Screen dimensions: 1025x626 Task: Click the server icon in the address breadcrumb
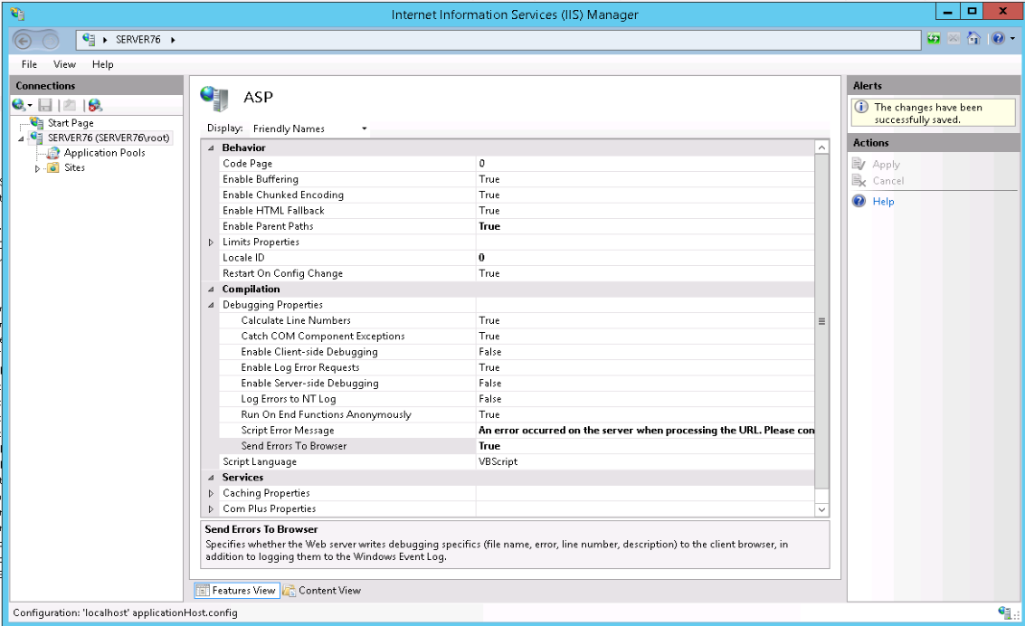pos(89,39)
